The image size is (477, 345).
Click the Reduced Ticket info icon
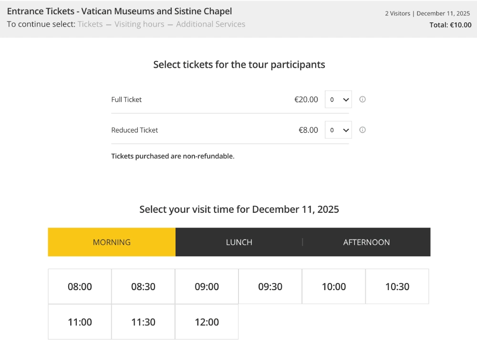[x=363, y=130]
